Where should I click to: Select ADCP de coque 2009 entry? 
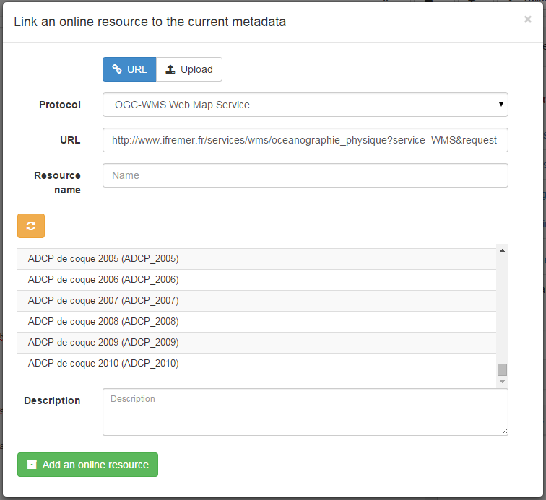(103, 342)
